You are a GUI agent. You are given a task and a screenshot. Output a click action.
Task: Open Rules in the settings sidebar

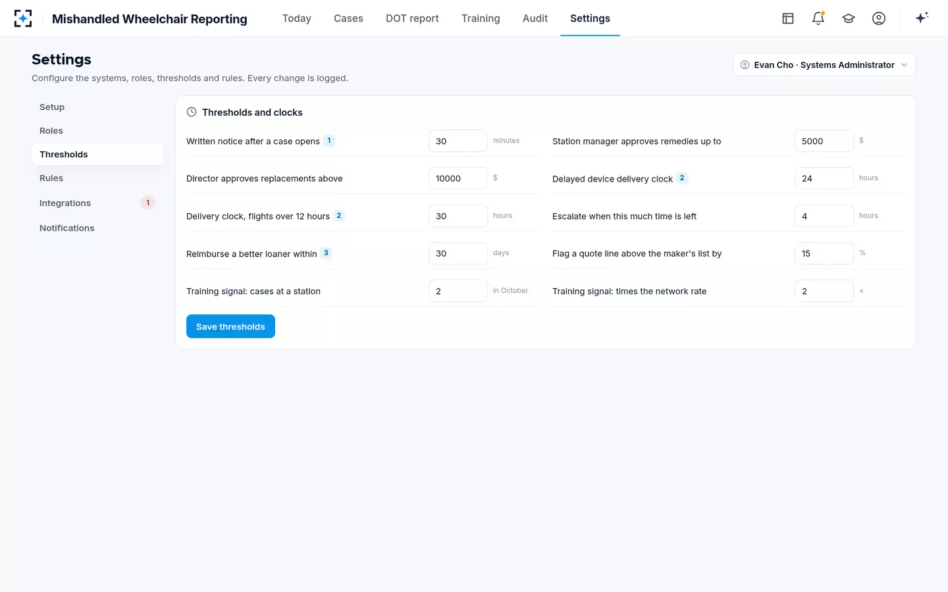click(x=97, y=178)
